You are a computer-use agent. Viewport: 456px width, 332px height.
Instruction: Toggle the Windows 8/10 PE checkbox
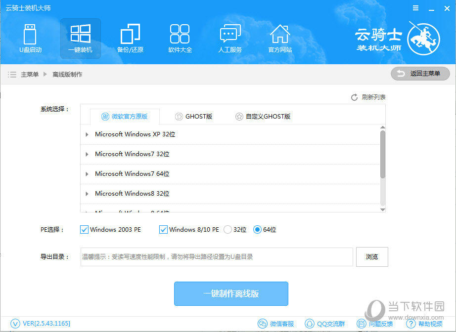pos(163,229)
